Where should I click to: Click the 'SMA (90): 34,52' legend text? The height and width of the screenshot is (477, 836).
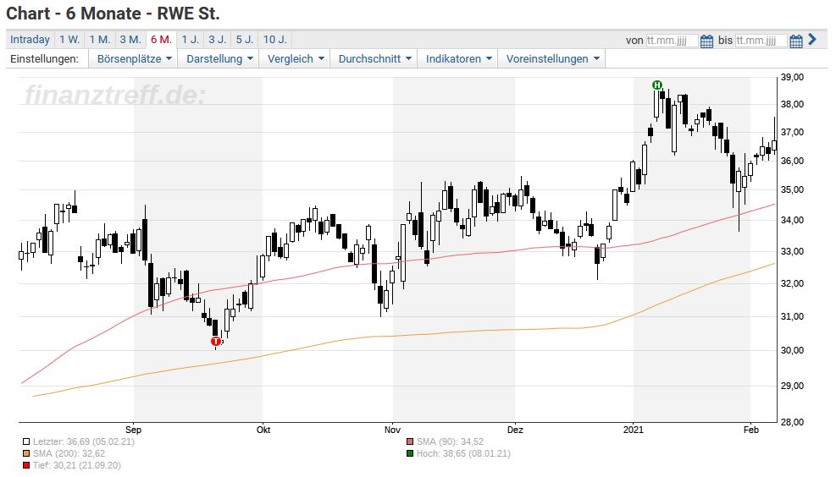[450, 441]
